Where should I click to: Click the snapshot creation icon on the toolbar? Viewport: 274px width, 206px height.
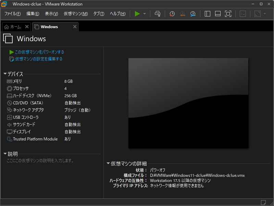pyautogui.click(x=172, y=14)
